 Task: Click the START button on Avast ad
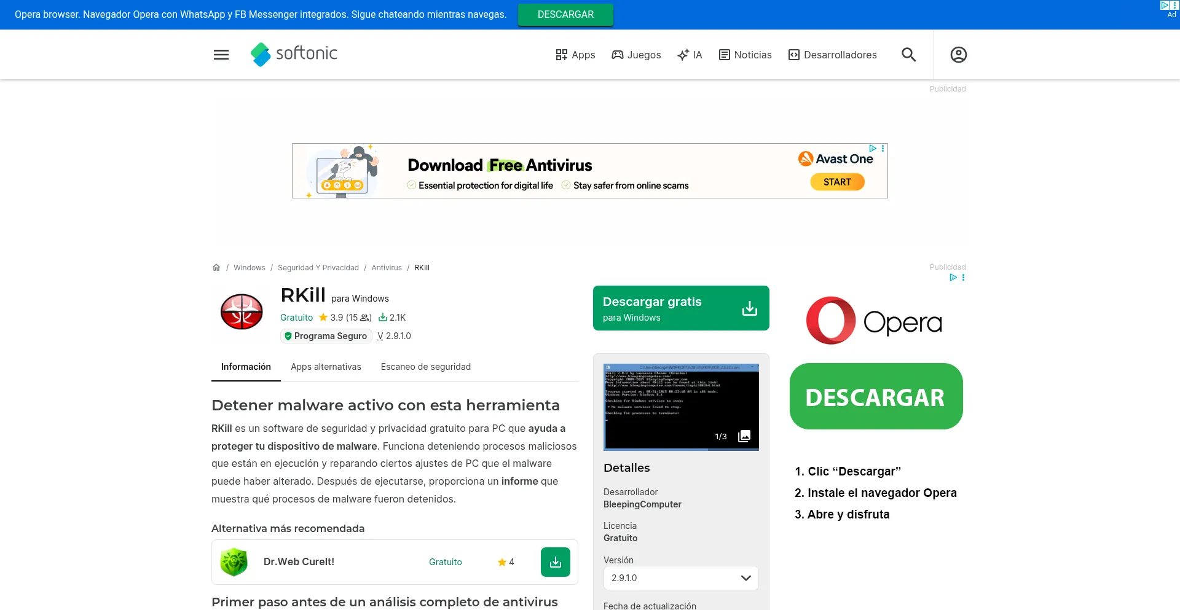click(837, 182)
